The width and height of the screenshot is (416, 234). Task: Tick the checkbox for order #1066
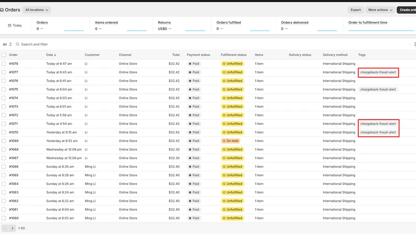pos(4,166)
